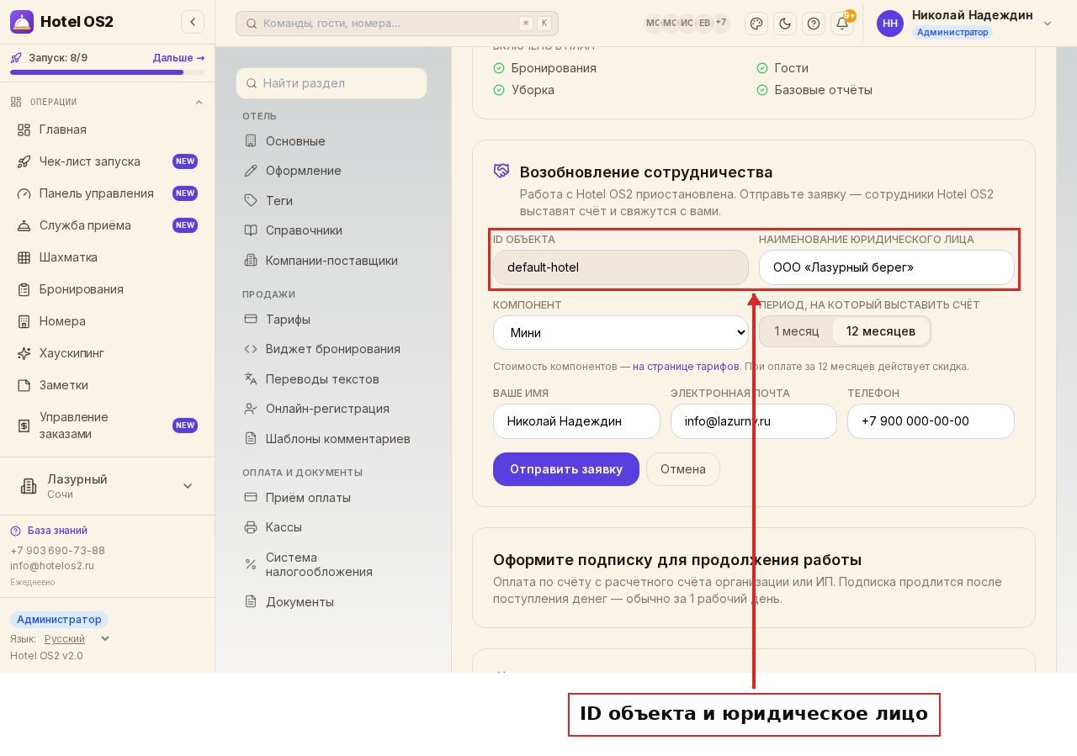This screenshot has width=1077, height=756.
Task: Open Бронирования in sidebar
Action: coord(107,289)
